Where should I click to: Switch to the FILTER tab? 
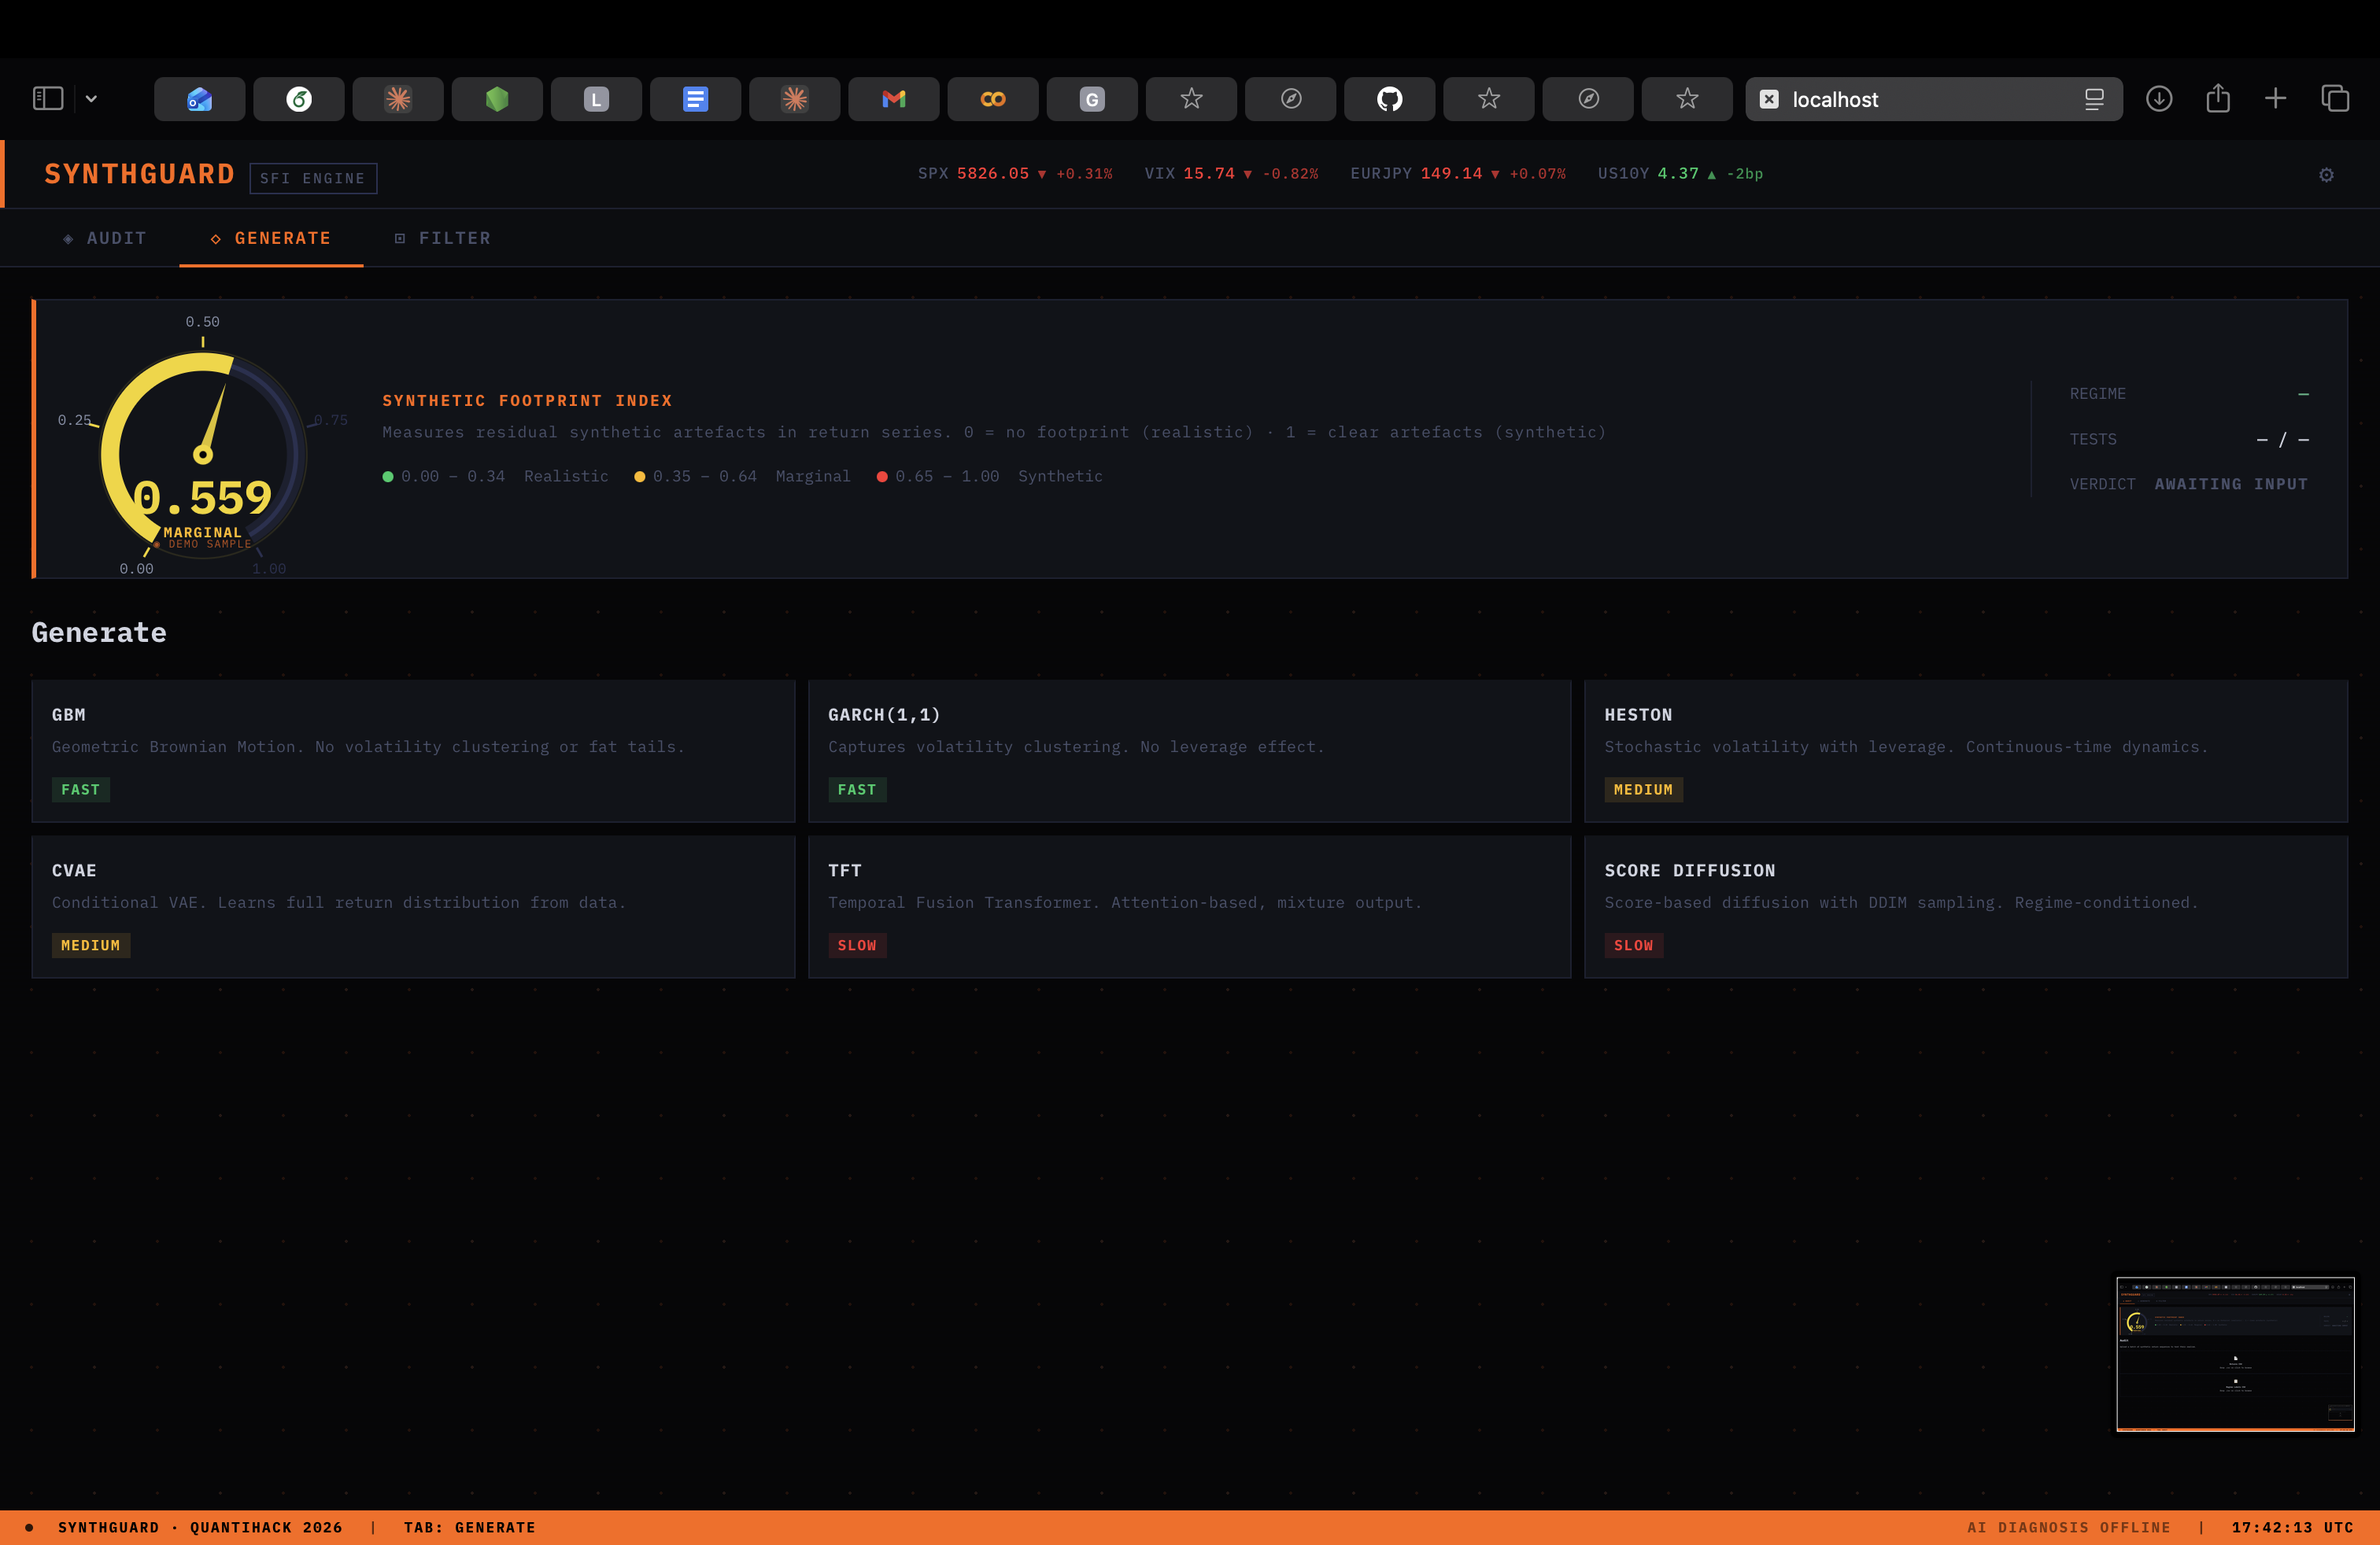point(443,238)
